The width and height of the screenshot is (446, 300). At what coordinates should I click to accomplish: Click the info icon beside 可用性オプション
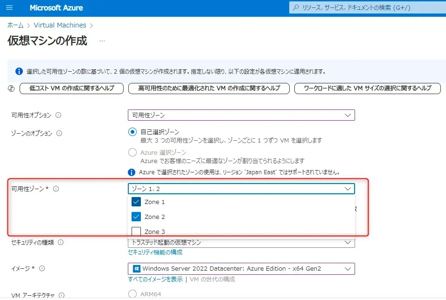pyautogui.click(x=59, y=115)
